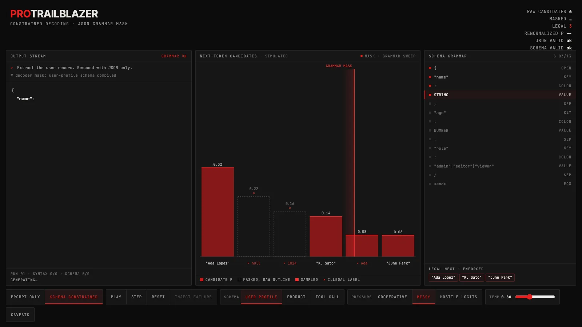This screenshot has height=327, width=582.
Task: Click the Renormalized P stat
Action: coord(548,33)
